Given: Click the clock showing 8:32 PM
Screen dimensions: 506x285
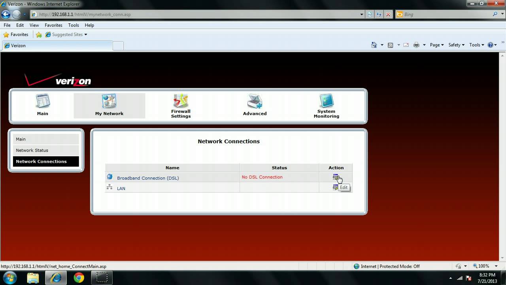Looking at the screenshot, I should [x=487, y=275].
